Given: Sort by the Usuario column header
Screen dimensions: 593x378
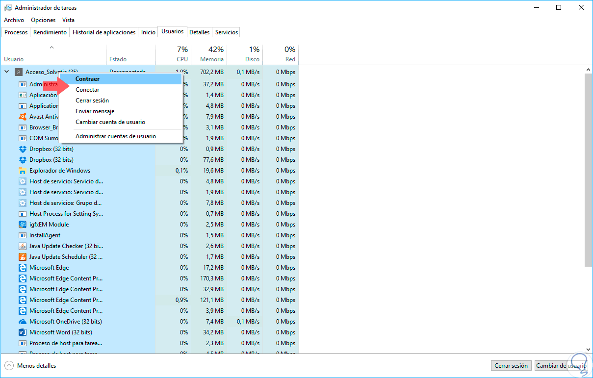Looking at the screenshot, I should (53, 54).
